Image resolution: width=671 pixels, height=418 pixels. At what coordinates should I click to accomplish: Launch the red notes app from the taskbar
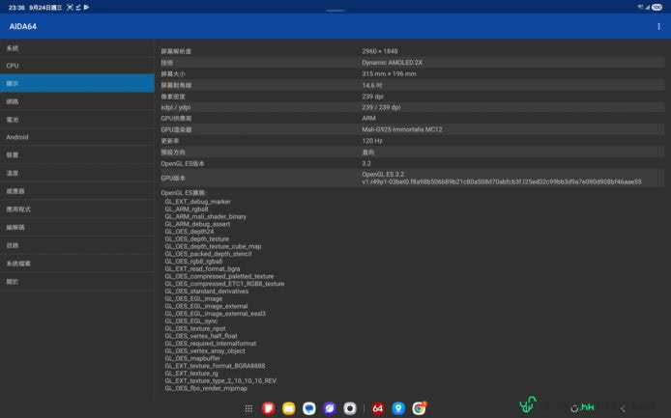point(269,408)
